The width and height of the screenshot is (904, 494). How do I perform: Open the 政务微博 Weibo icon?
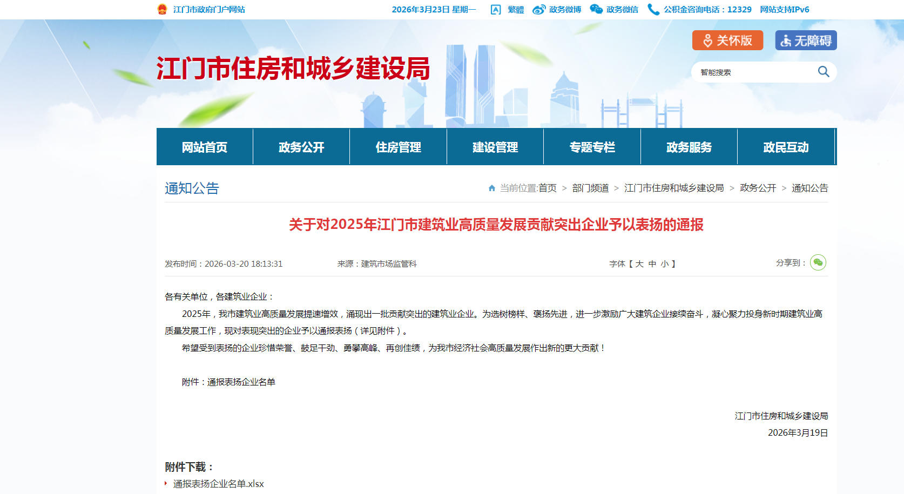[538, 10]
